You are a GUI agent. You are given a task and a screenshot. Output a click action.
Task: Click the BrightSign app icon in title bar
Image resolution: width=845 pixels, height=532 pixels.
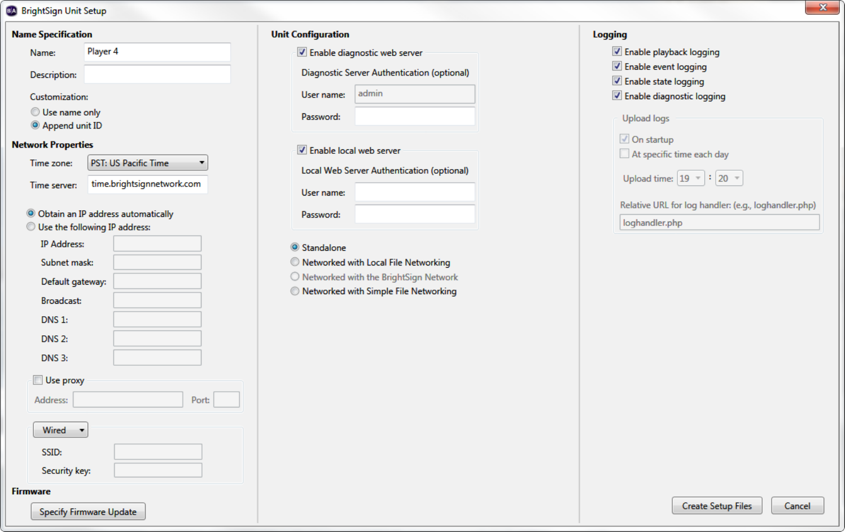11,11
